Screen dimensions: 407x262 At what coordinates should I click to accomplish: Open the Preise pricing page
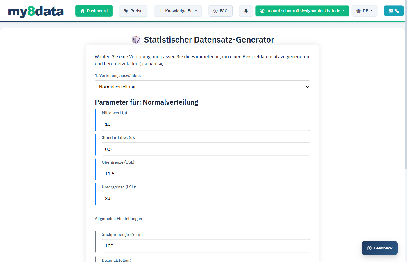[133, 11]
